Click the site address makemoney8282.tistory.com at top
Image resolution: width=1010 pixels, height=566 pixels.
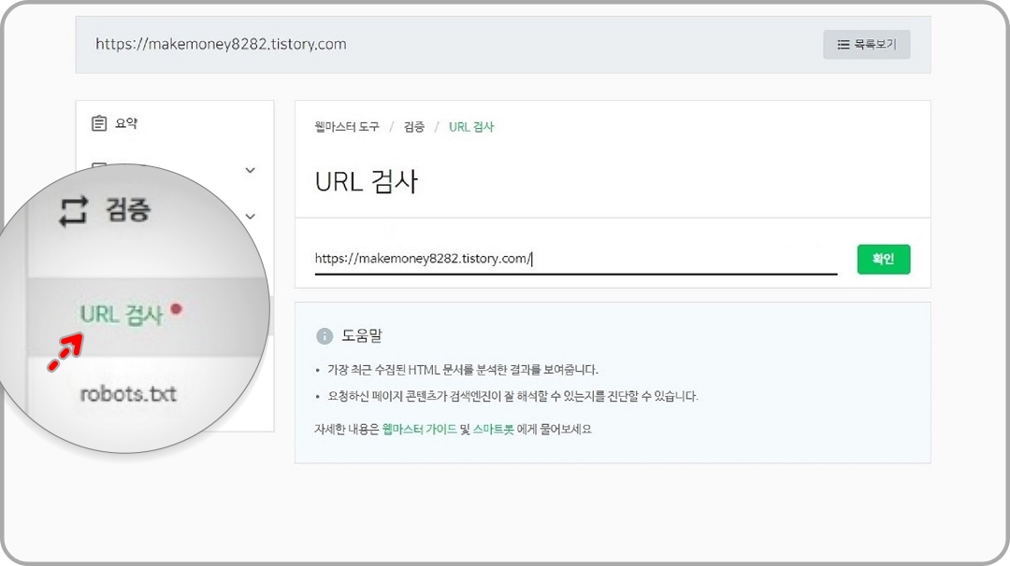222,43
